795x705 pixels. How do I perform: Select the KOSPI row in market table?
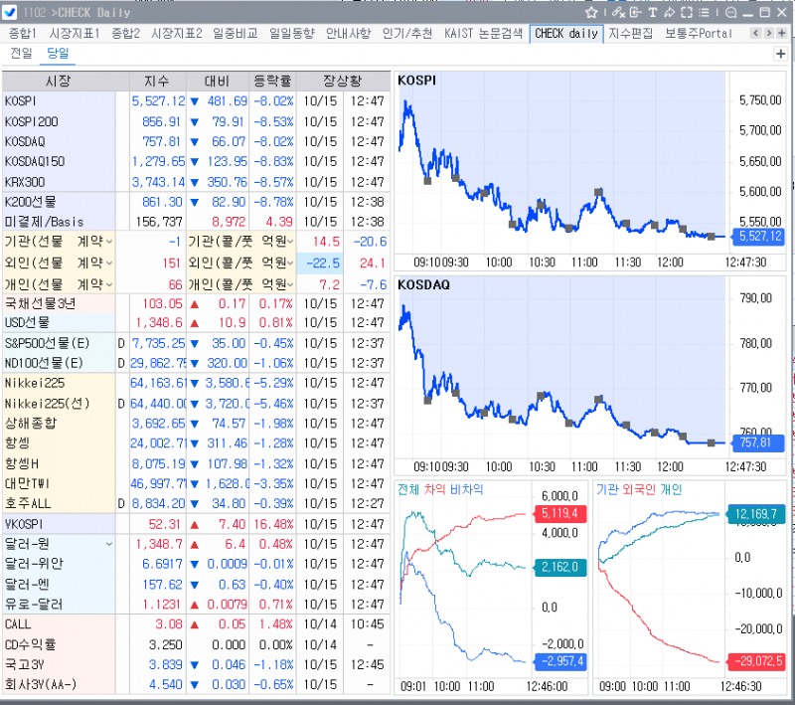tap(196, 101)
